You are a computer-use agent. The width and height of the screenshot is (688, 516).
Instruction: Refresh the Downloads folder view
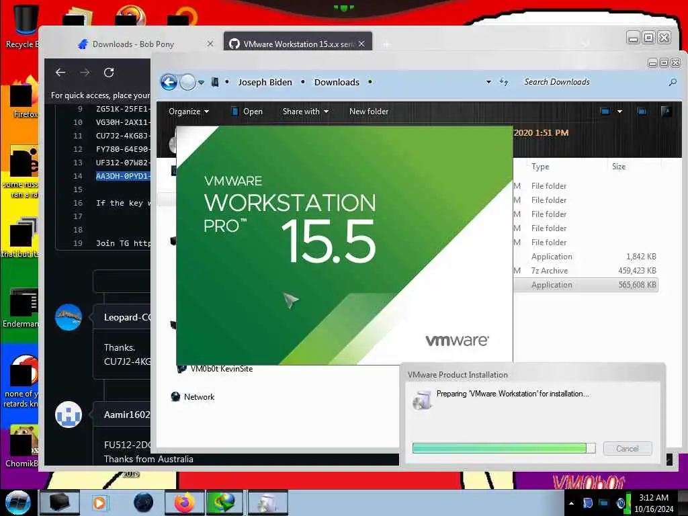[x=504, y=82]
